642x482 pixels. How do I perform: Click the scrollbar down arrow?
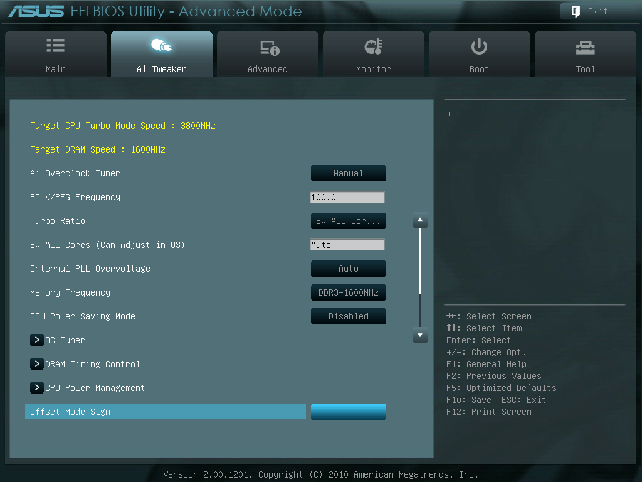pyautogui.click(x=420, y=335)
